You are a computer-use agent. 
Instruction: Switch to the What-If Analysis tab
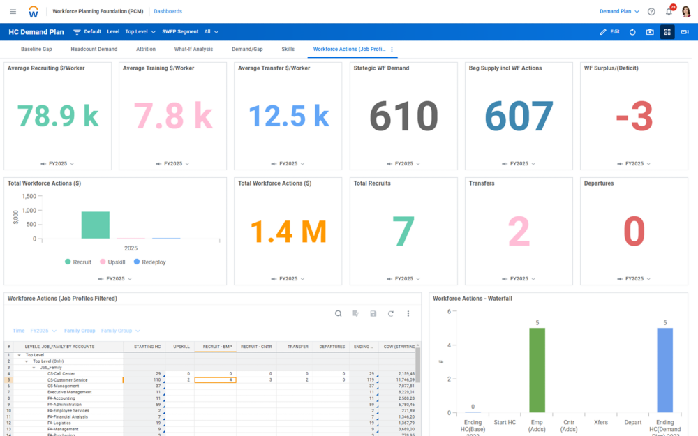click(193, 50)
